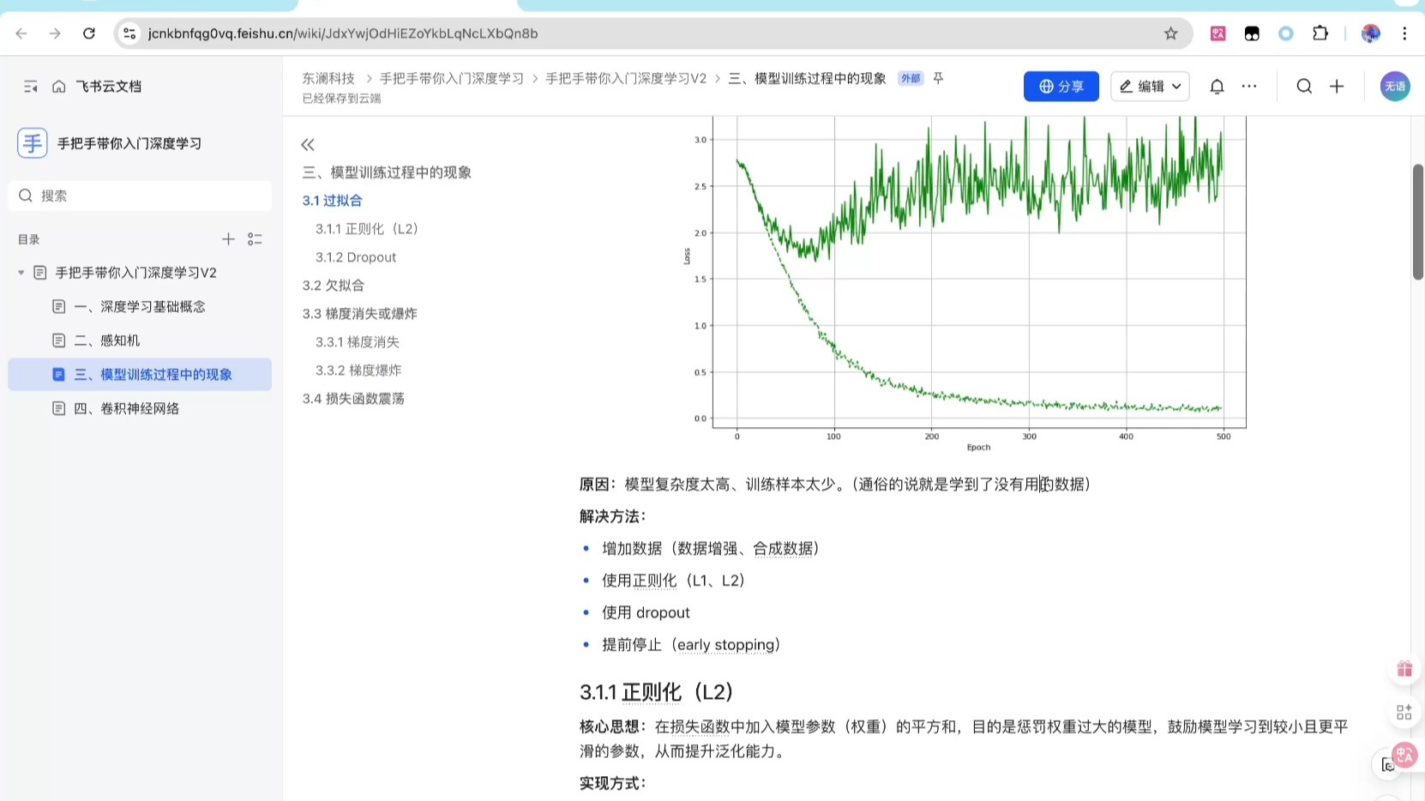Click the pink translate extension icon
This screenshot has width=1425, height=801.
[x=1218, y=33]
